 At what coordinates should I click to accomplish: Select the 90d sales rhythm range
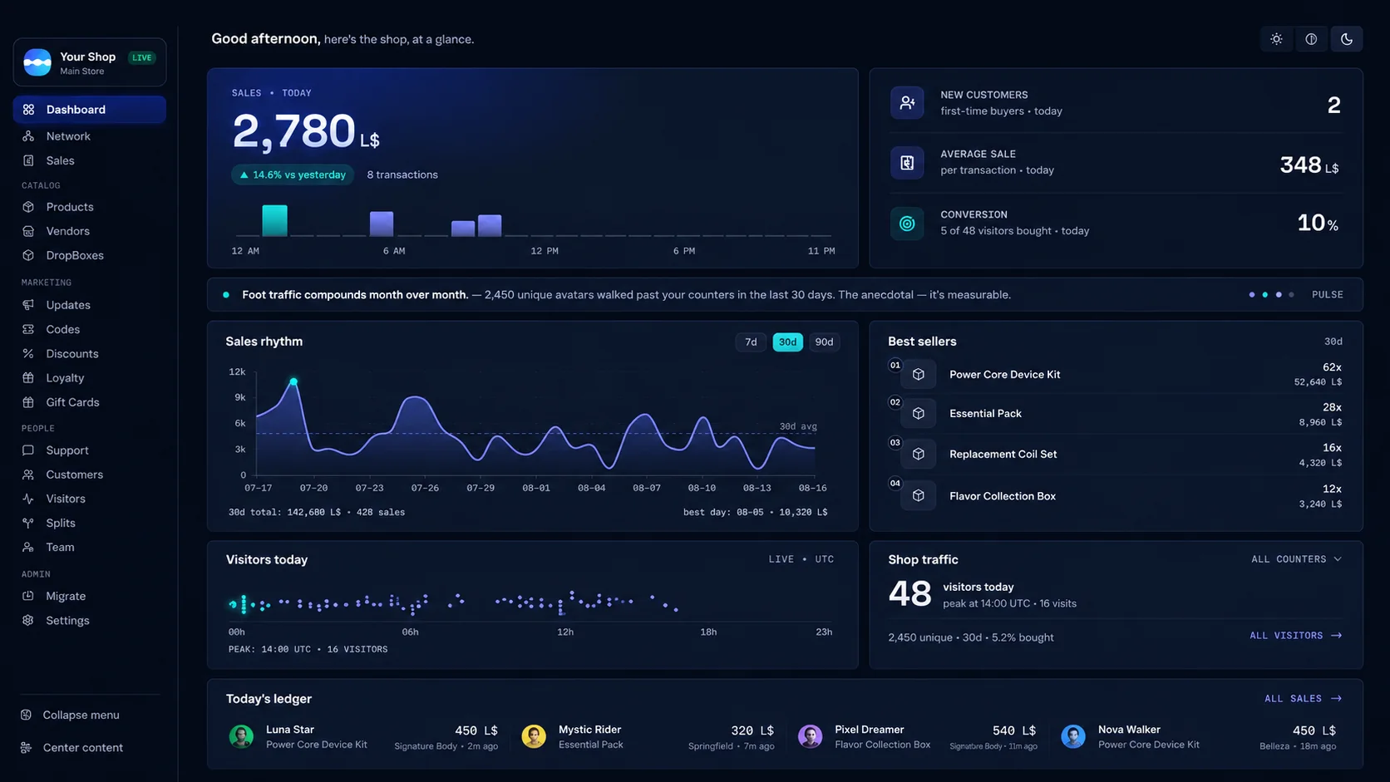(824, 342)
